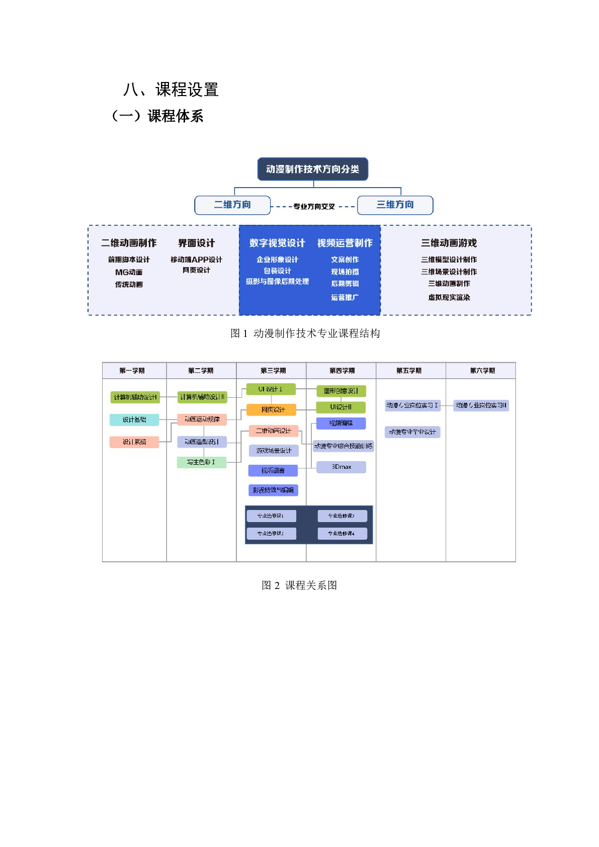Viewport: 599px width, 847px height.
Task: Click the orange 网页设计 course box
Action: 272,410
